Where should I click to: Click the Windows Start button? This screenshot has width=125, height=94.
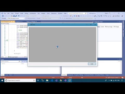coord(2,80)
